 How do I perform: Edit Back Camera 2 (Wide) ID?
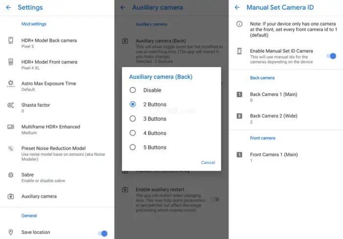(286, 118)
